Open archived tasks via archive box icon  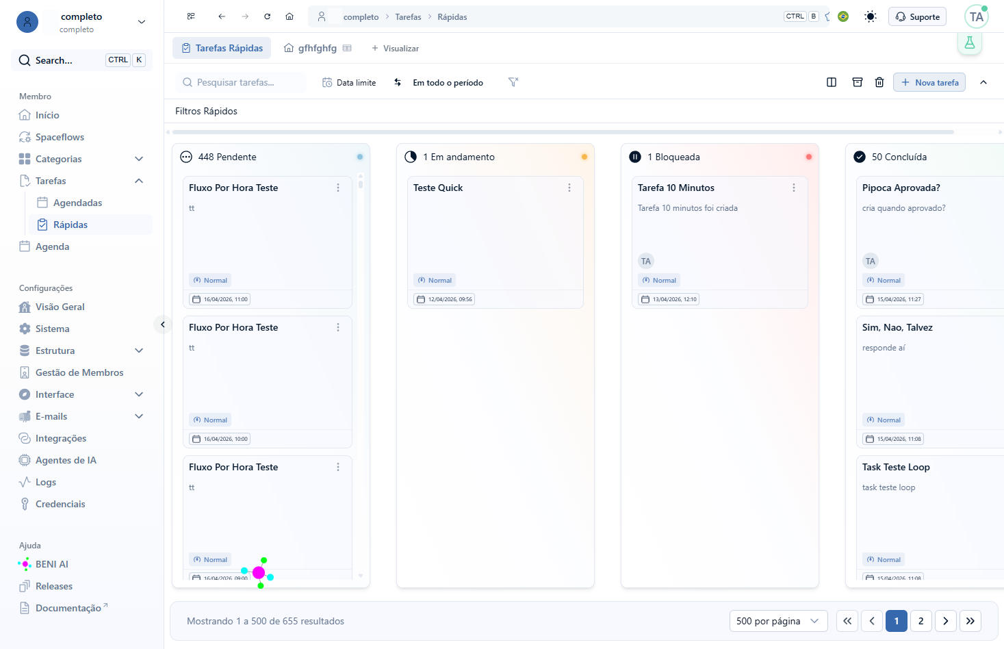pyautogui.click(x=858, y=82)
